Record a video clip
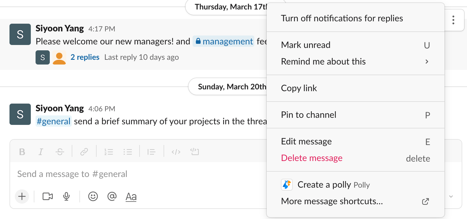The width and height of the screenshot is (467, 219). tap(47, 196)
